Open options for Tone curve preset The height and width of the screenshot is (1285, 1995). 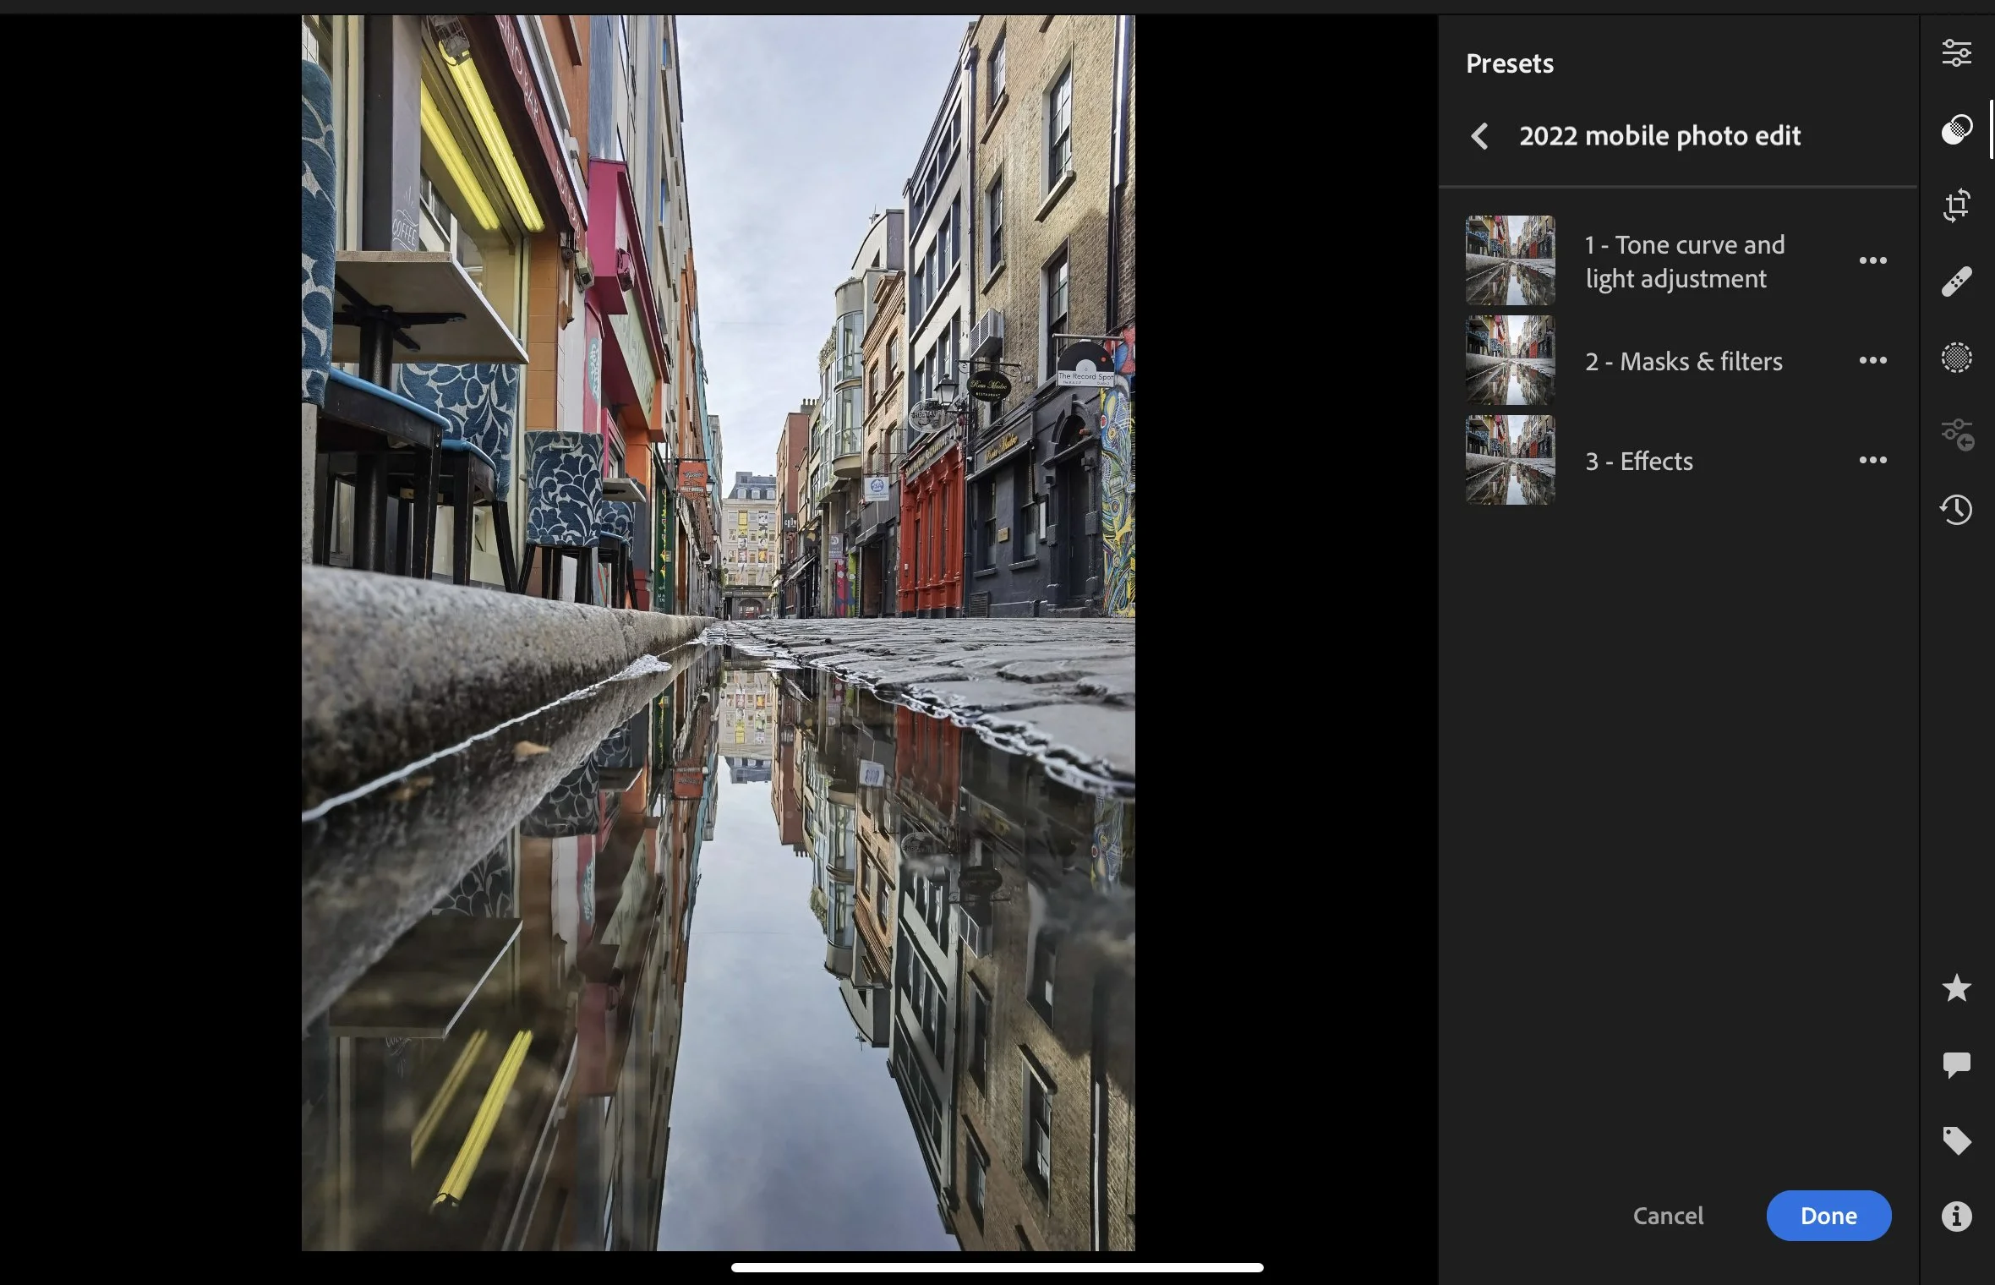(x=1872, y=260)
